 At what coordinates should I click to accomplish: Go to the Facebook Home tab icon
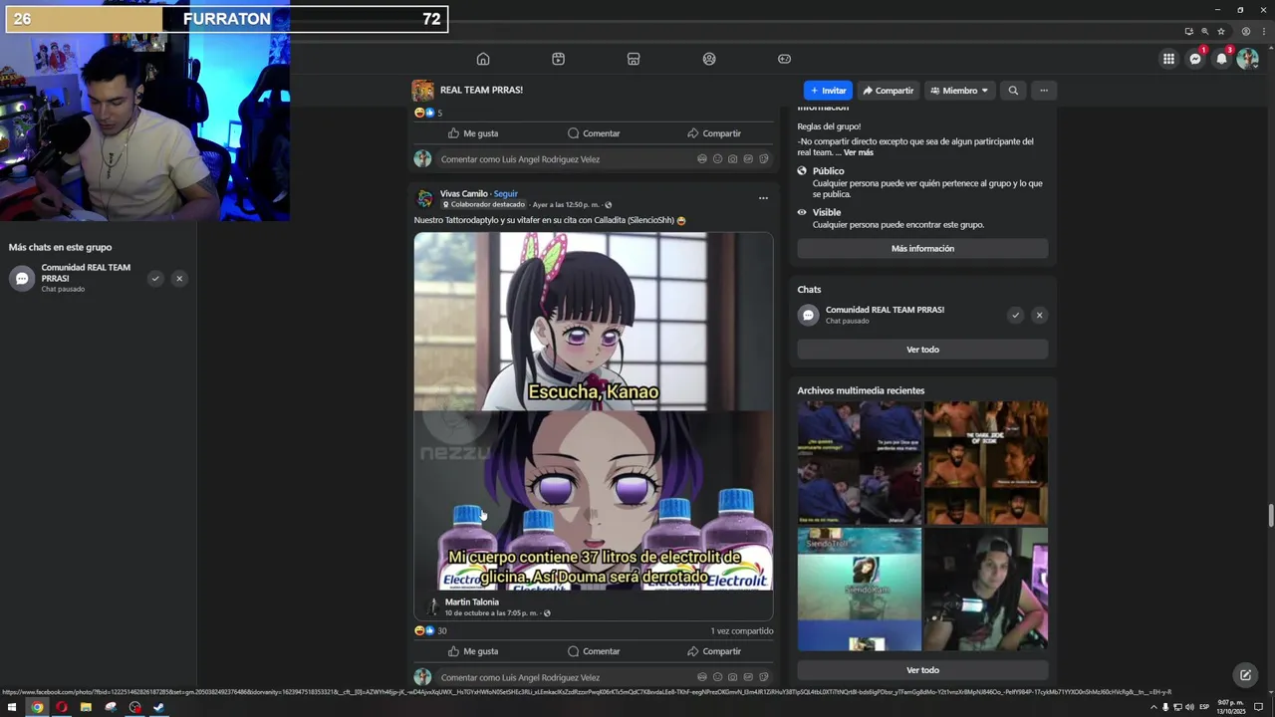(483, 59)
